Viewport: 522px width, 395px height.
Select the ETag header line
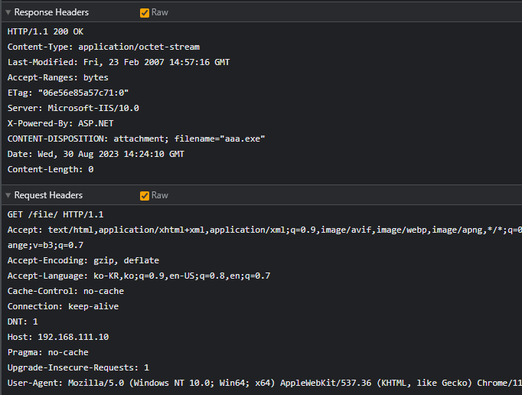(x=68, y=93)
